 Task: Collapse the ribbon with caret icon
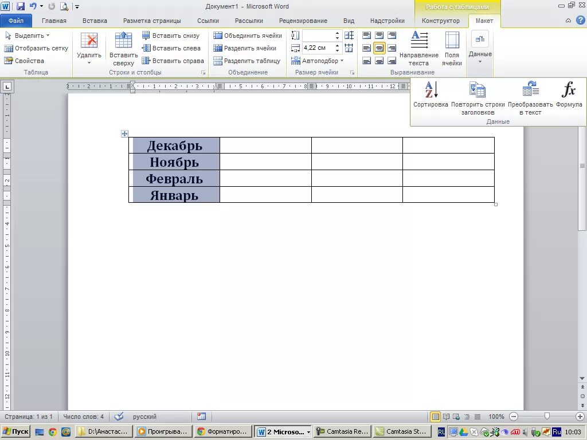pos(568,21)
